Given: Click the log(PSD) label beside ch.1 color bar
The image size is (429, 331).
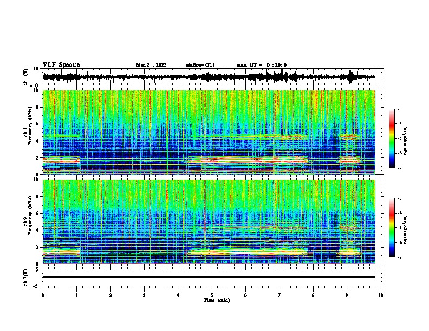Looking at the screenshot, I should 405,141.
